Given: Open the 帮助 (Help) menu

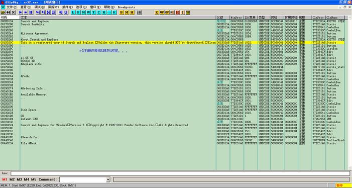Looking at the screenshot, I should (x=109, y=7).
